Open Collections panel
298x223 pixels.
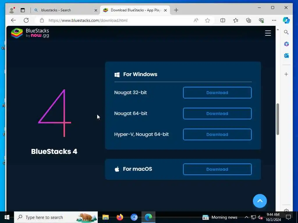249,20
